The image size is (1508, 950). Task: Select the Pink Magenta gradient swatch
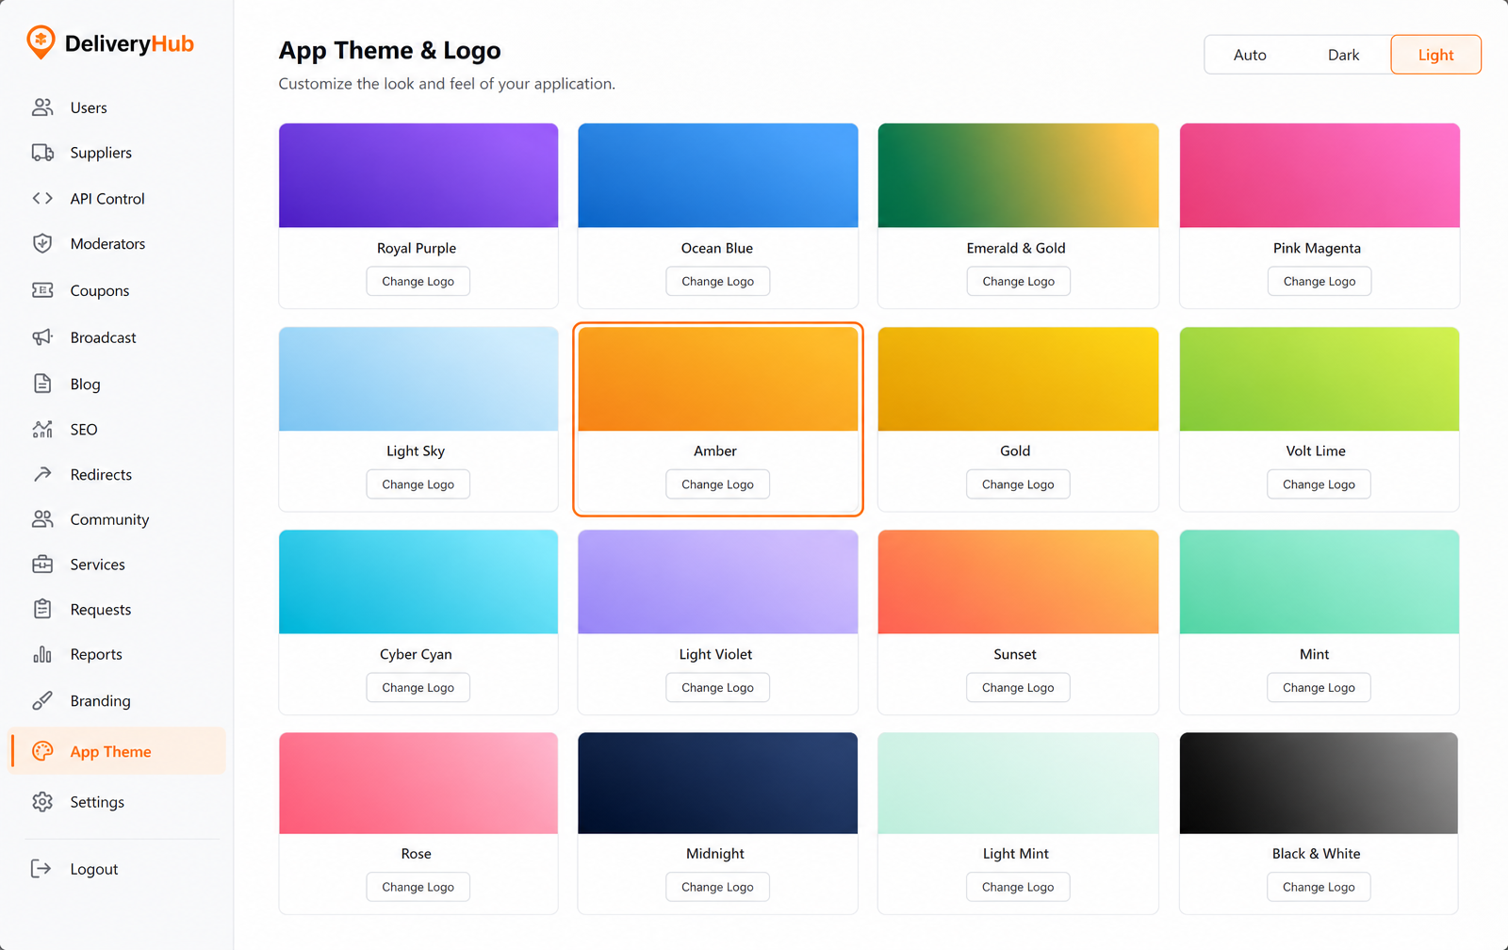click(x=1319, y=175)
